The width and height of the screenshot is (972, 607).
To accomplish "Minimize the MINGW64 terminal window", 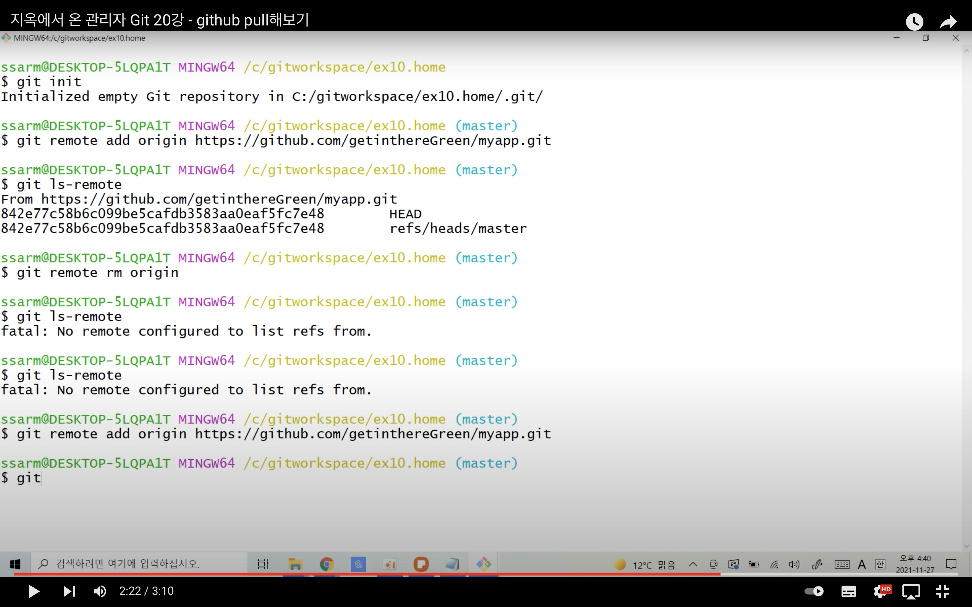I will click(896, 38).
